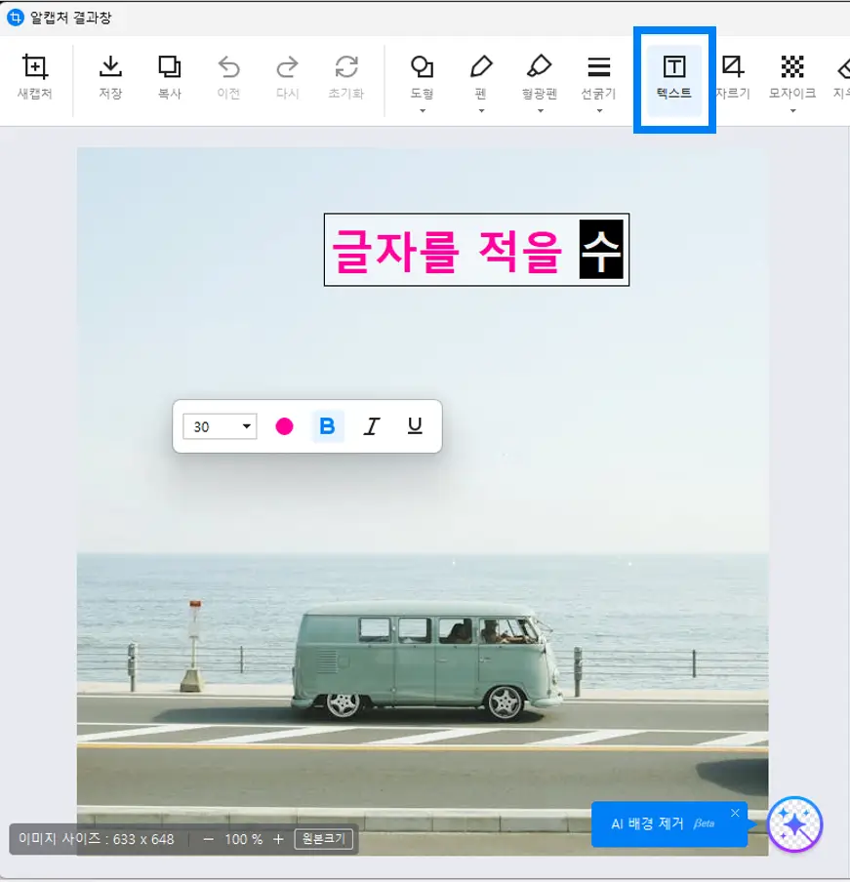Toggle bold formatting in the text bar
Viewport: 850px width, 882px height.
[328, 425]
